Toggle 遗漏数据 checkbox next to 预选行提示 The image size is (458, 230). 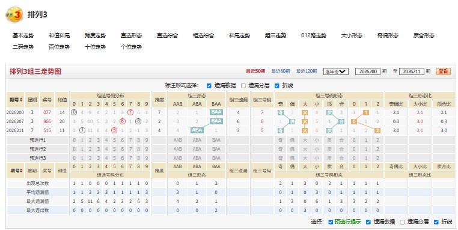tap(368, 222)
